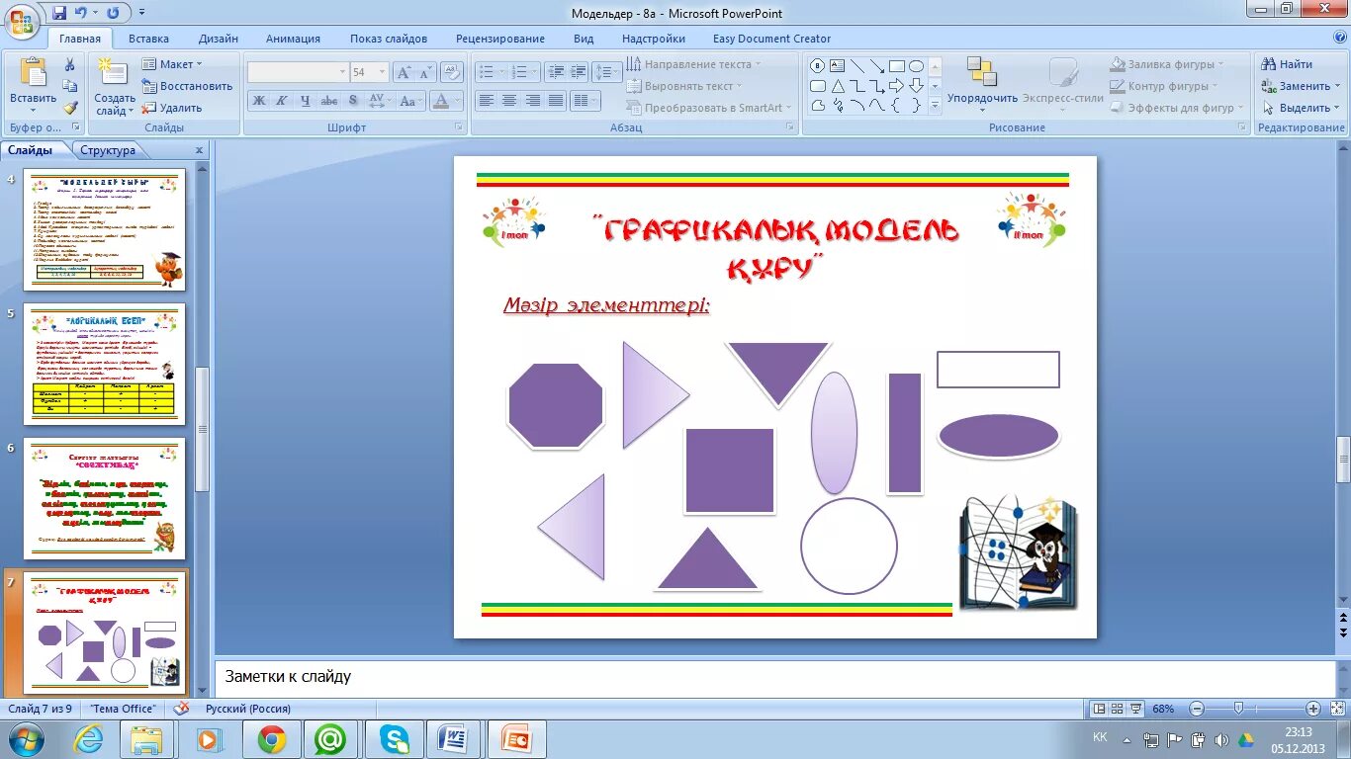Open the Макет layout dropdown

(x=174, y=64)
